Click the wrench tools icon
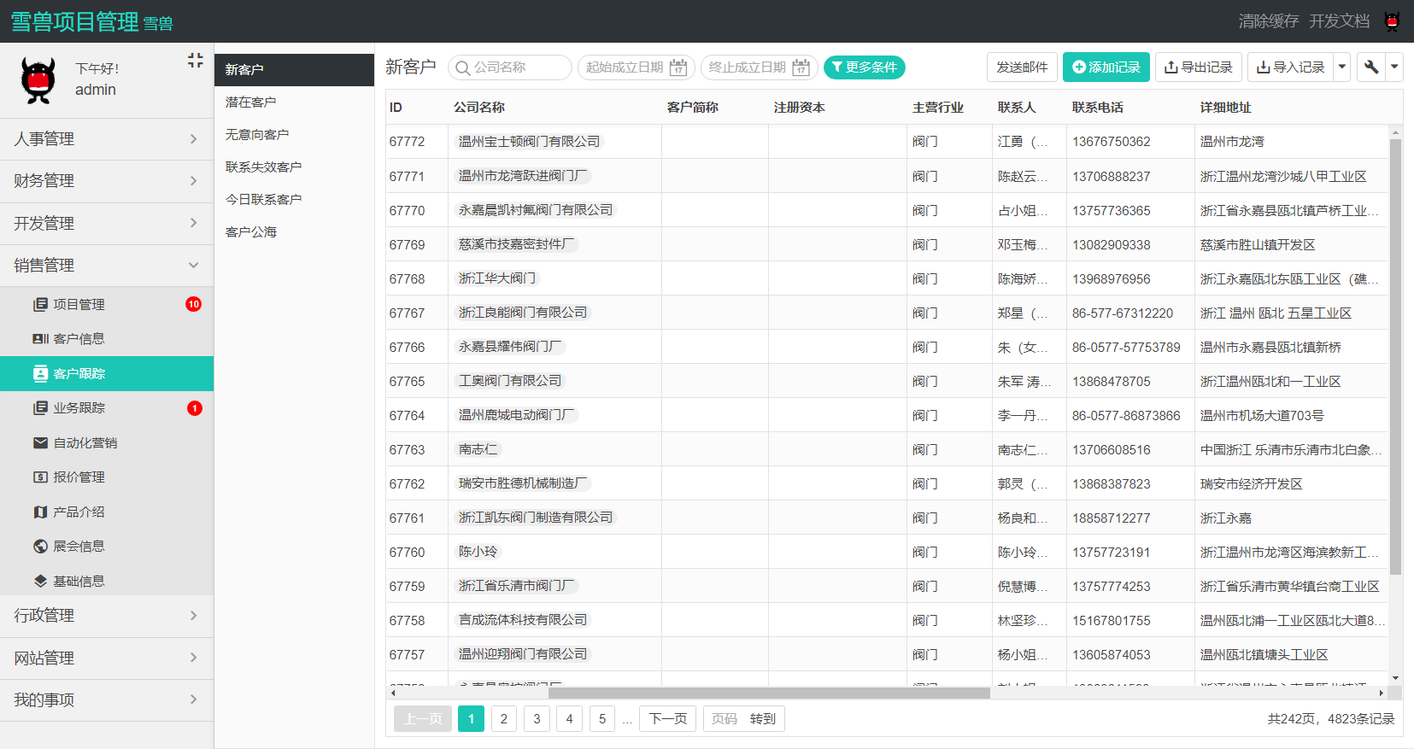Image resolution: width=1414 pixels, height=749 pixels. 1371,67
